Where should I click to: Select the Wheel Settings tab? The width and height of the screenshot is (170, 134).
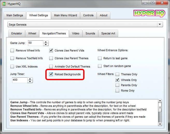coord(39,15)
